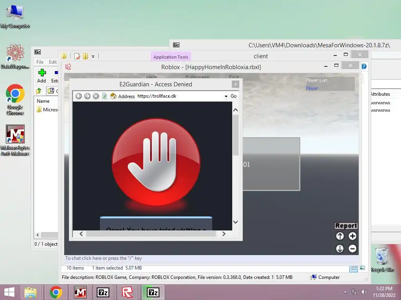Image resolution: width=401 pixels, height=300 pixels.
Task: Click the taskbar clock showing 1:22 PM
Action: (x=384, y=292)
